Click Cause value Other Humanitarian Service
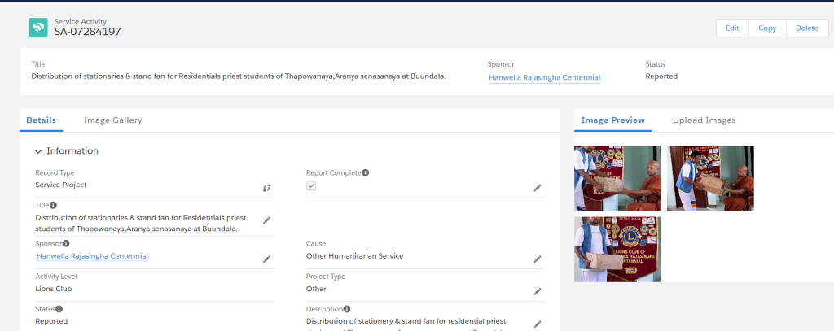This screenshot has height=331, width=834. pyautogui.click(x=355, y=256)
